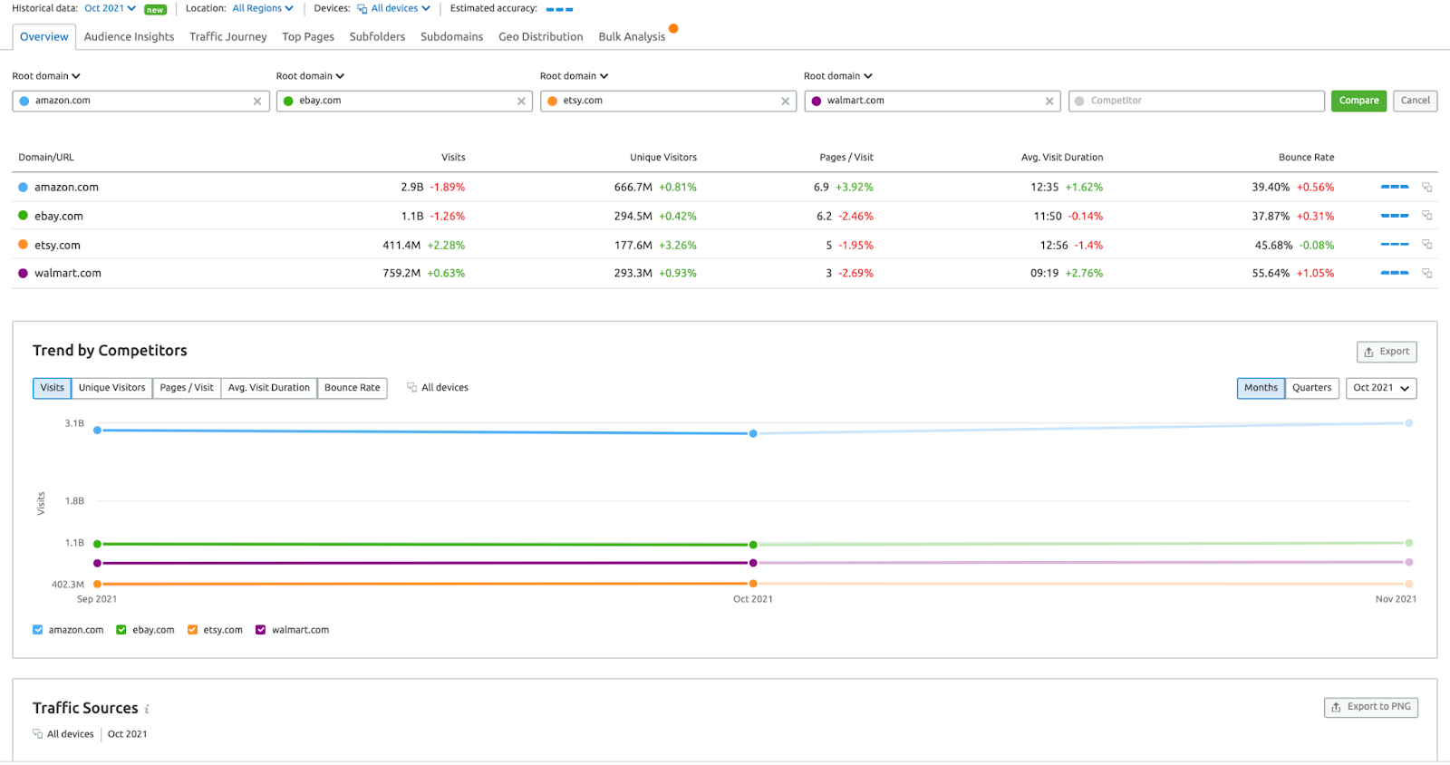Click All devices icon under Traffic Sources
1450x765 pixels.
click(37, 734)
